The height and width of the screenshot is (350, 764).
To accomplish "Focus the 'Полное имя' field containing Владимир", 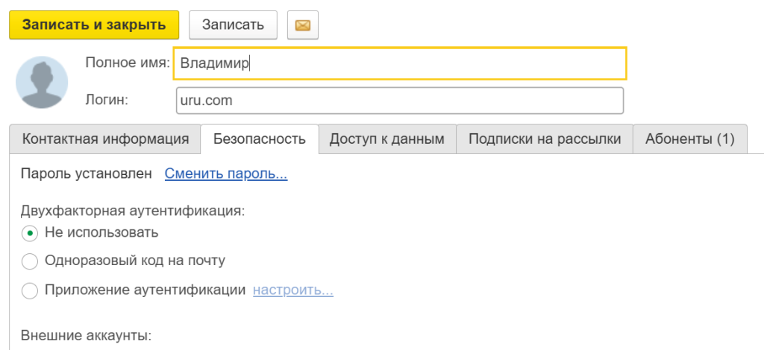I will 400,63.
